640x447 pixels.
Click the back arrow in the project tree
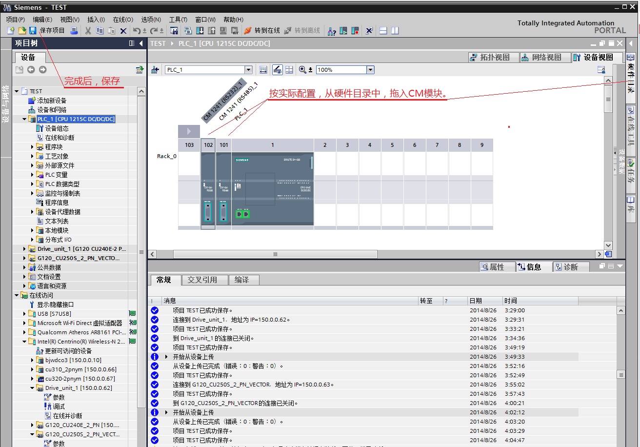31,70
